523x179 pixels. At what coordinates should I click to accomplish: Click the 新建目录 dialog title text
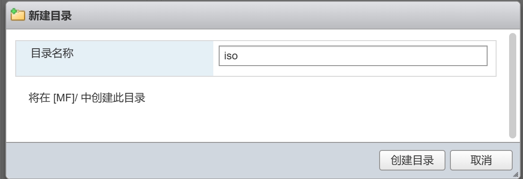click(50, 17)
